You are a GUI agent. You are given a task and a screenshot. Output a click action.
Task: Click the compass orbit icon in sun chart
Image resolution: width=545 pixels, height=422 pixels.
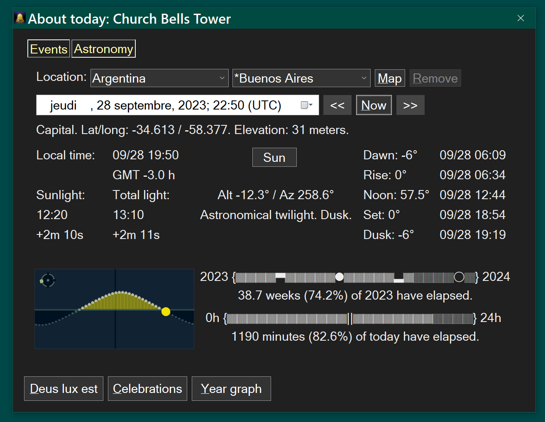[x=48, y=281]
